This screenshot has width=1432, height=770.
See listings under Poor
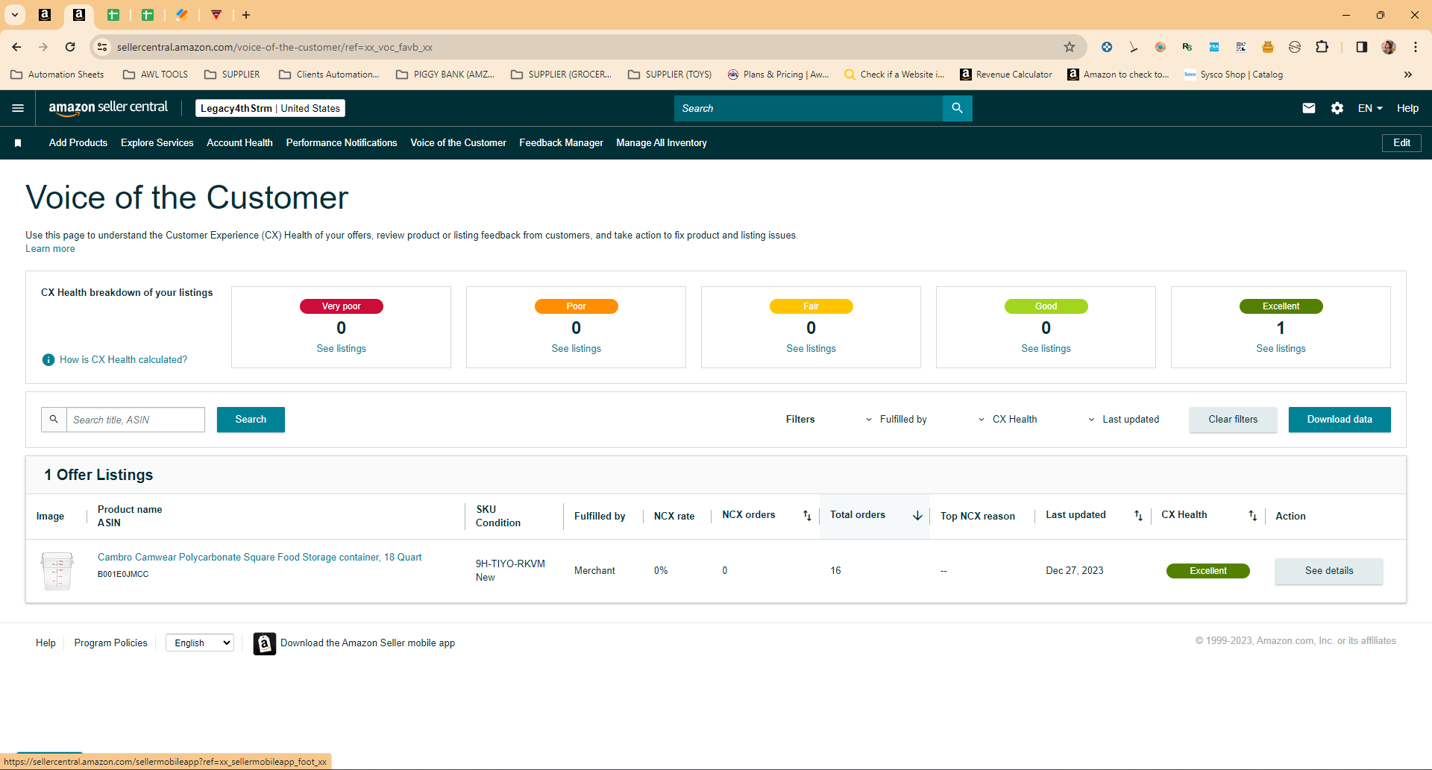click(577, 349)
